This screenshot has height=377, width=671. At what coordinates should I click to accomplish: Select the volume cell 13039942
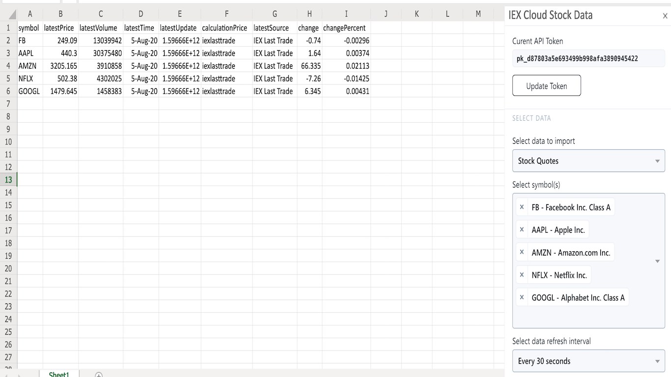101,41
